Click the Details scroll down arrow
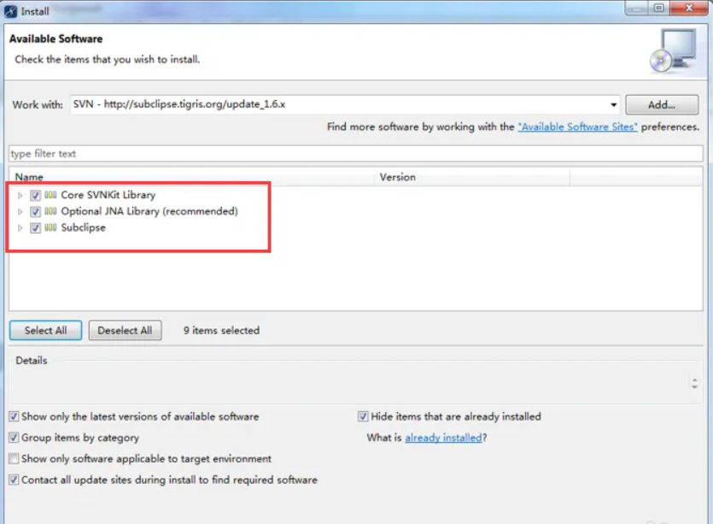Image resolution: width=713 pixels, height=524 pixels. coord(694,386)
